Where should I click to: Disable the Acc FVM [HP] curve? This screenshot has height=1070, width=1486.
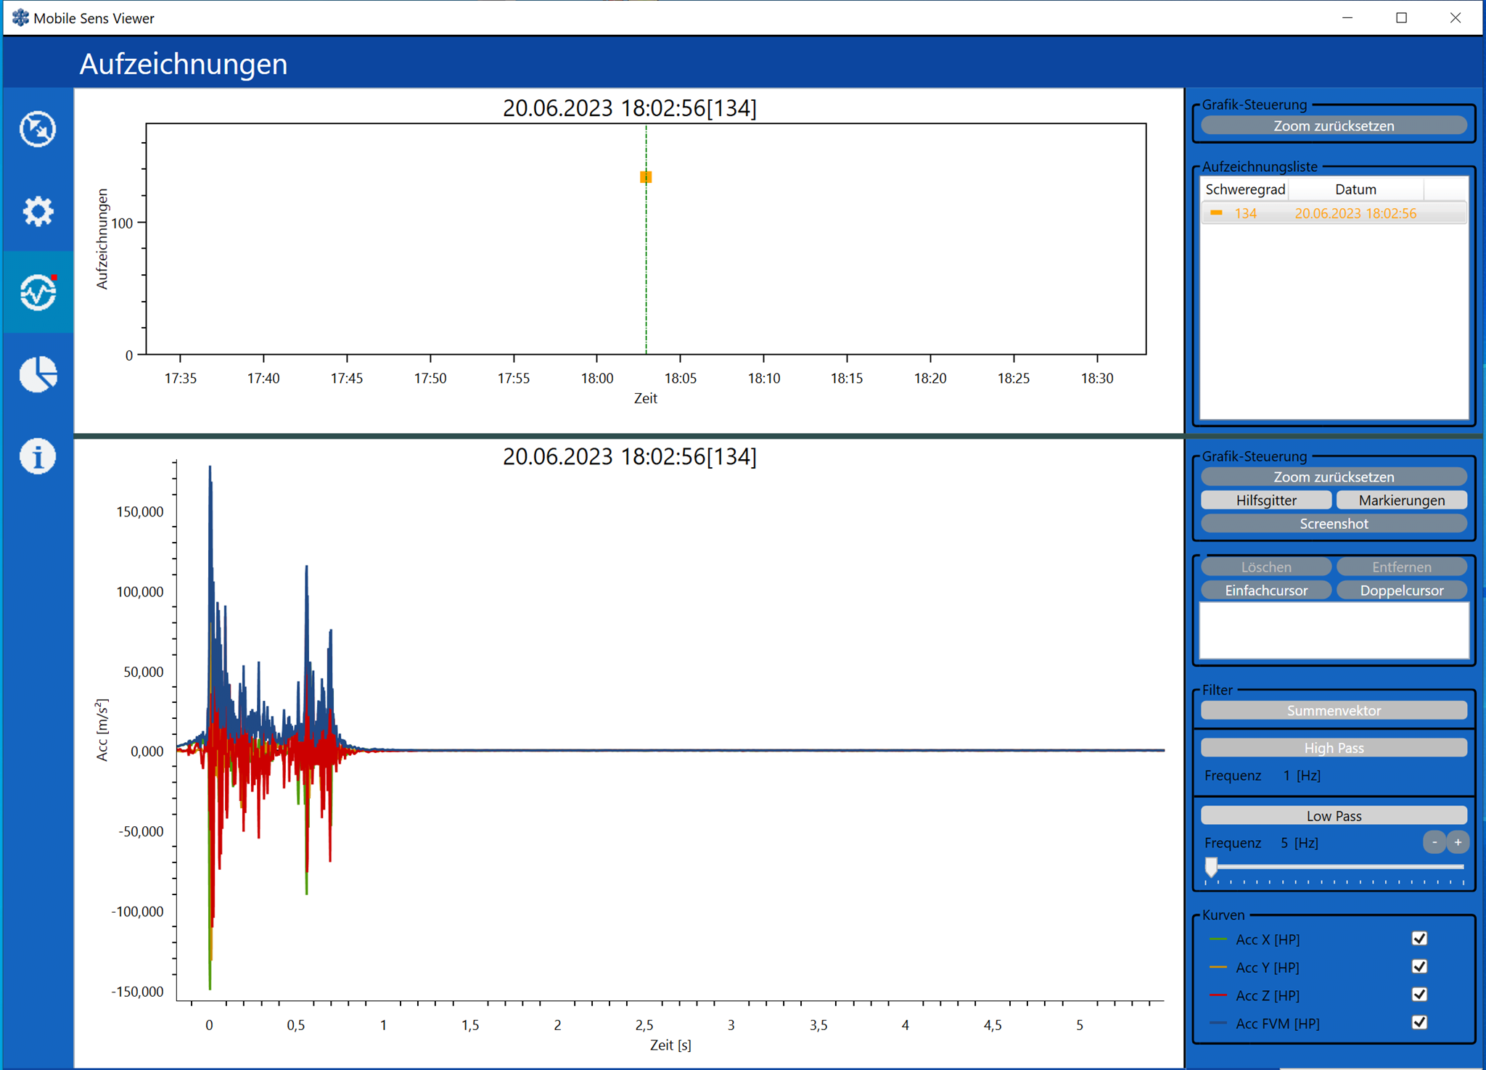tap(1419, 1023)
